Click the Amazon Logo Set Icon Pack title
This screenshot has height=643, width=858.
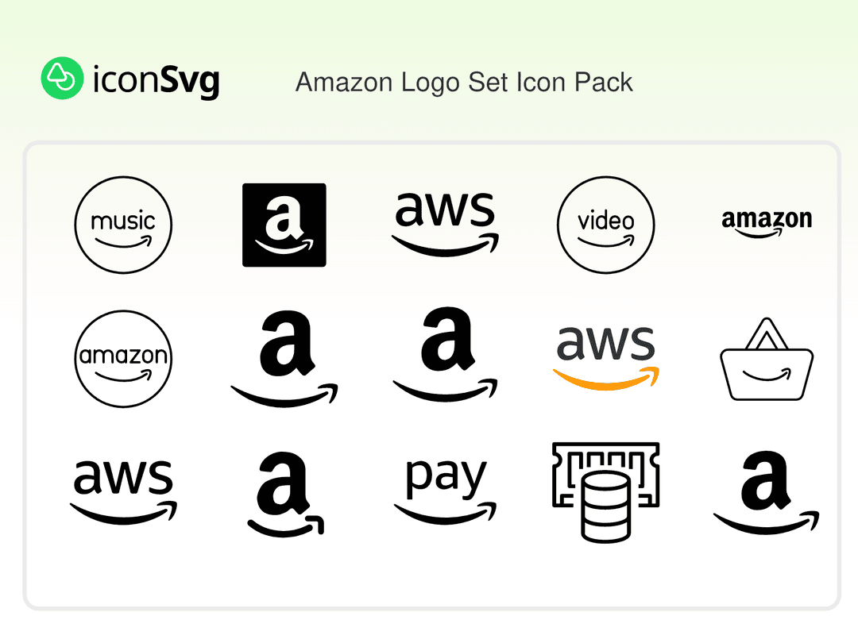(x=464, y=83)
